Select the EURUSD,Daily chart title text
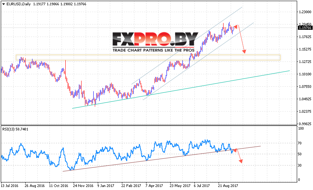Screen dimensions: 313x190 (x=19, y=4)
